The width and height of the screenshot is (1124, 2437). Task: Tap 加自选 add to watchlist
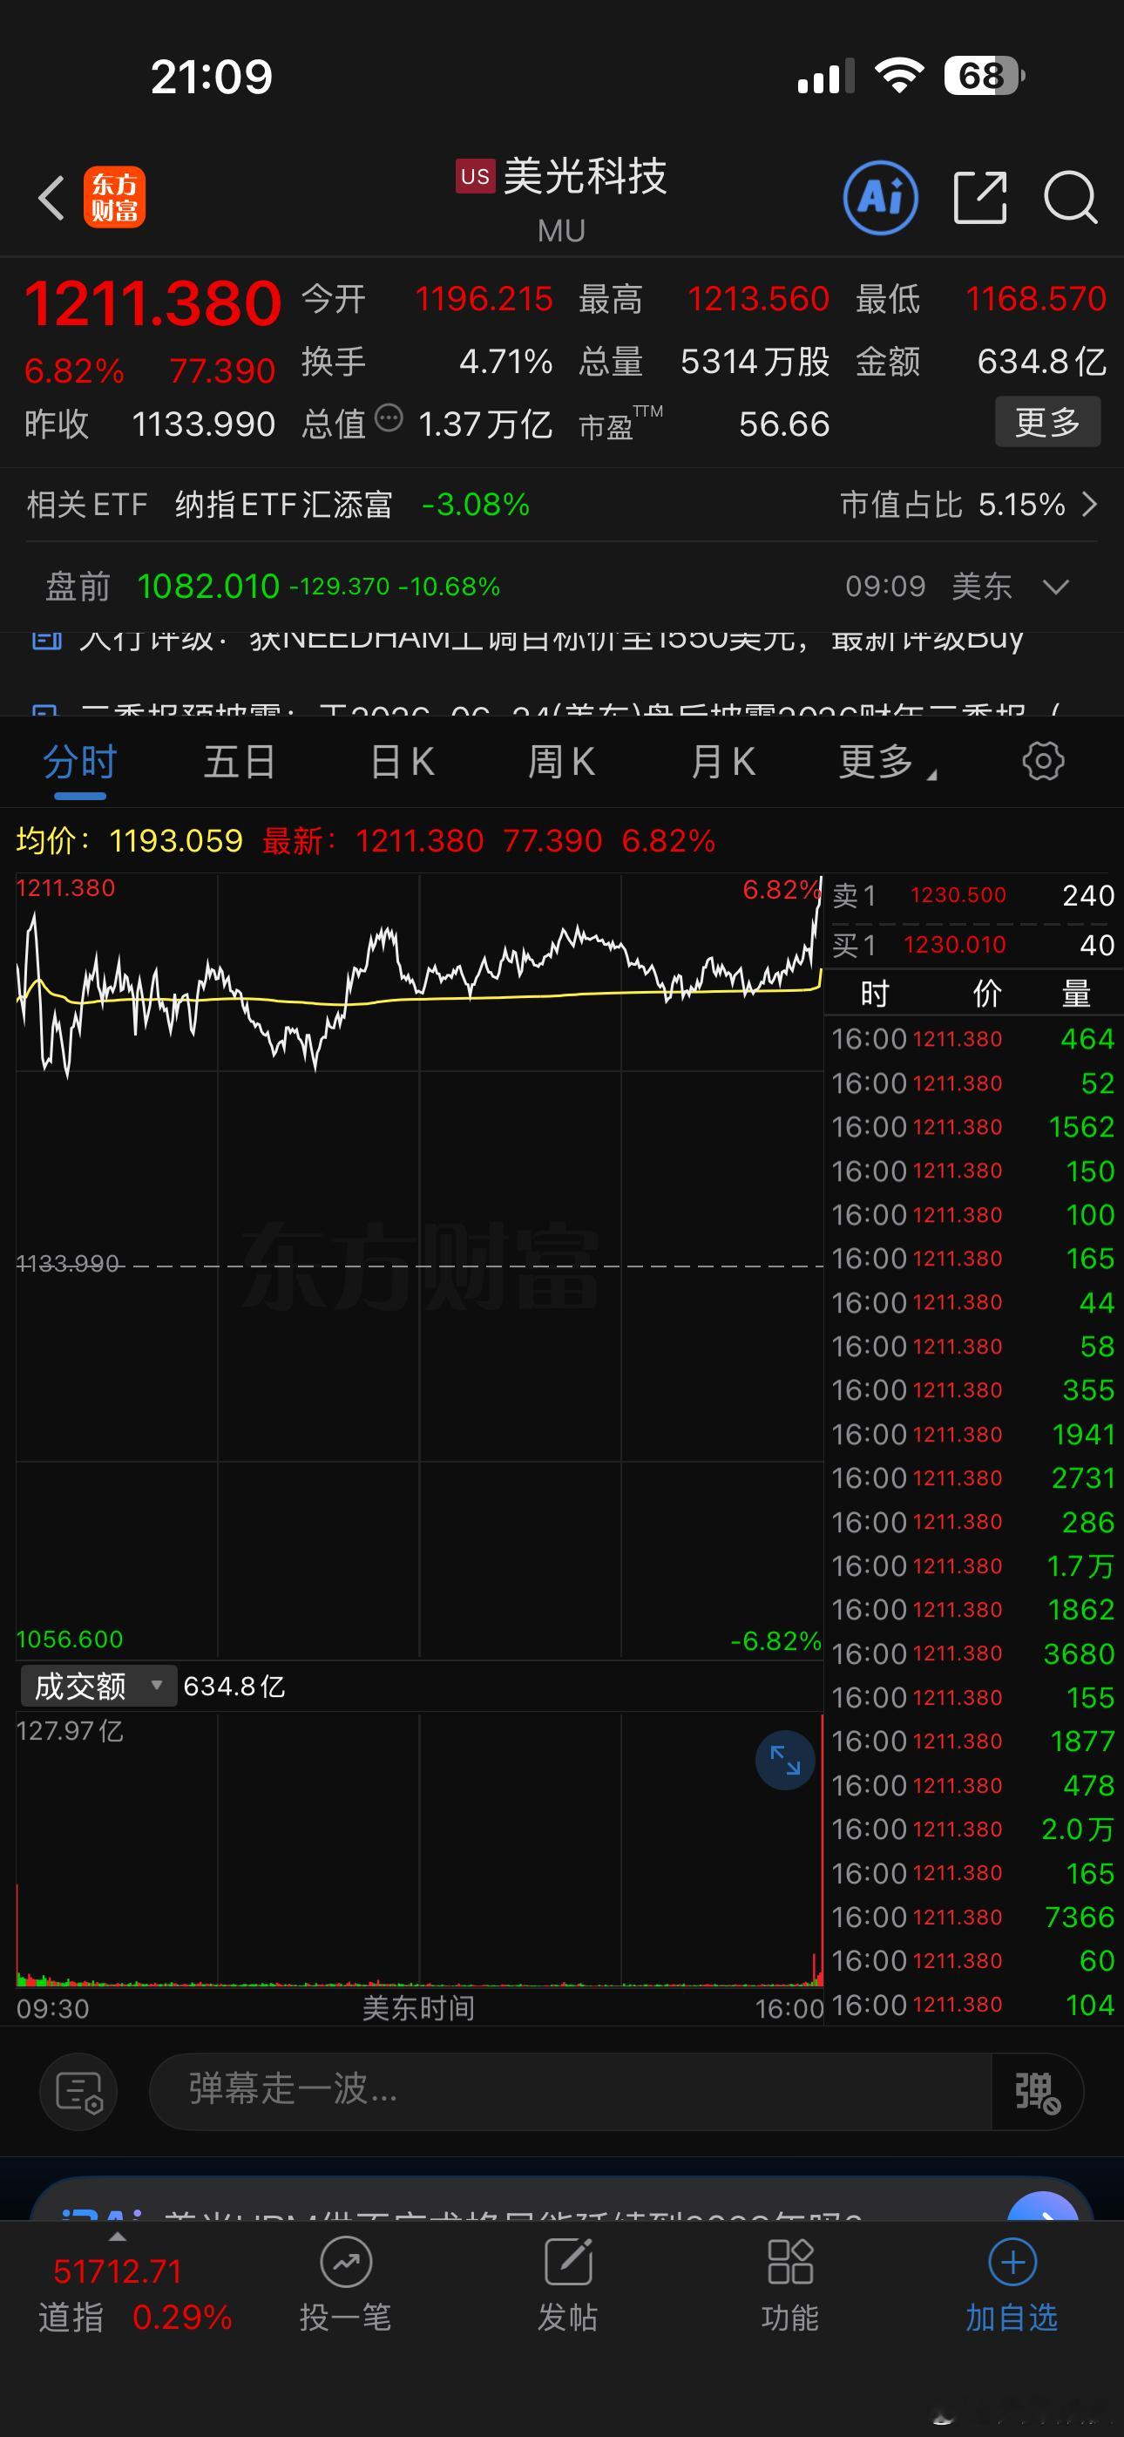coord(1012,2284)
